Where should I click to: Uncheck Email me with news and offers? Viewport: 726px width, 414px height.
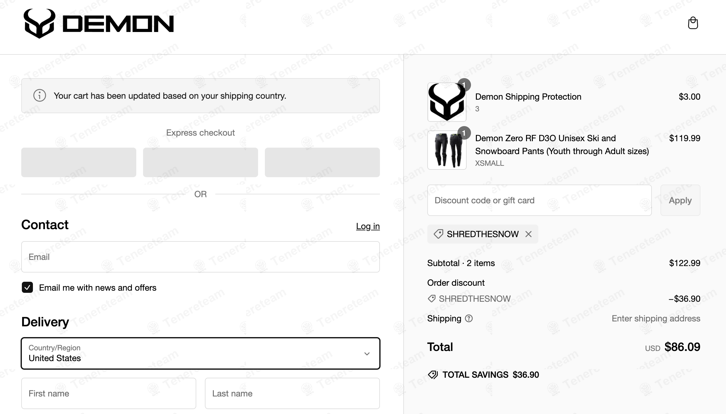point(27,288)
